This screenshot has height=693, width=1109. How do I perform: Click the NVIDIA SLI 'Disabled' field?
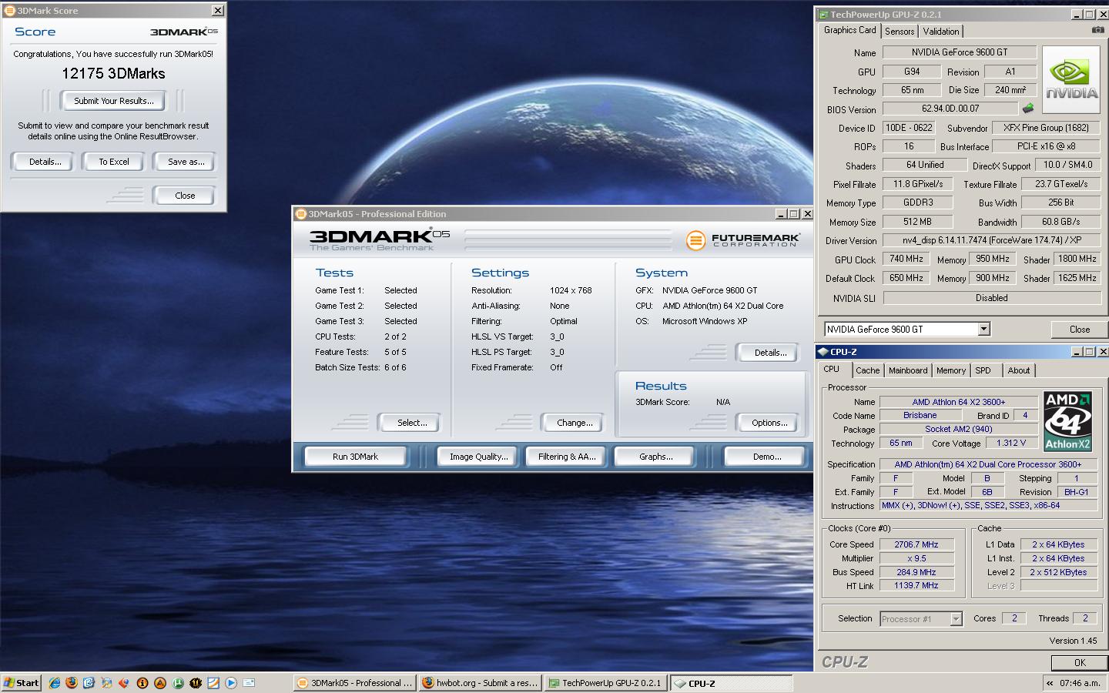(992, 298)
